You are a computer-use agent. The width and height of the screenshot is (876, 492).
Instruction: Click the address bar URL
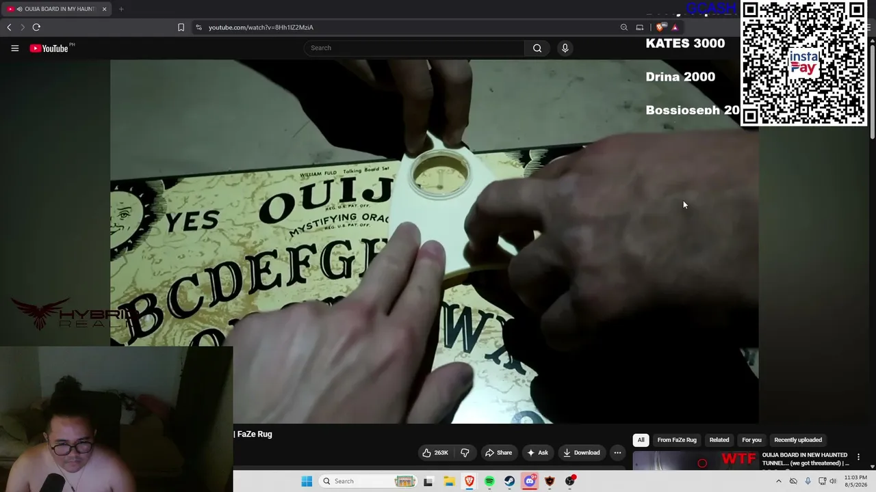pos(261,27)
